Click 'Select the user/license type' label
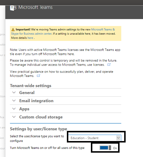 pos(37,138)
